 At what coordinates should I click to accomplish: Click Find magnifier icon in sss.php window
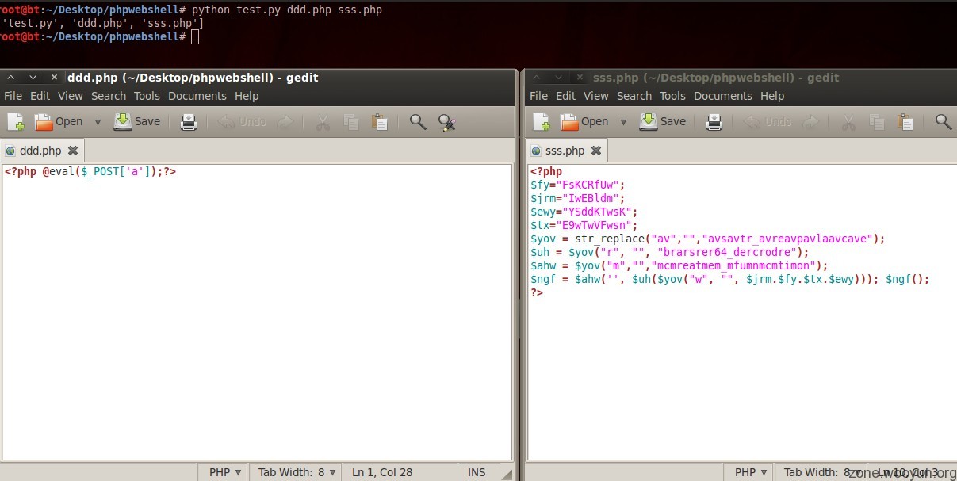tap(944, 121)
